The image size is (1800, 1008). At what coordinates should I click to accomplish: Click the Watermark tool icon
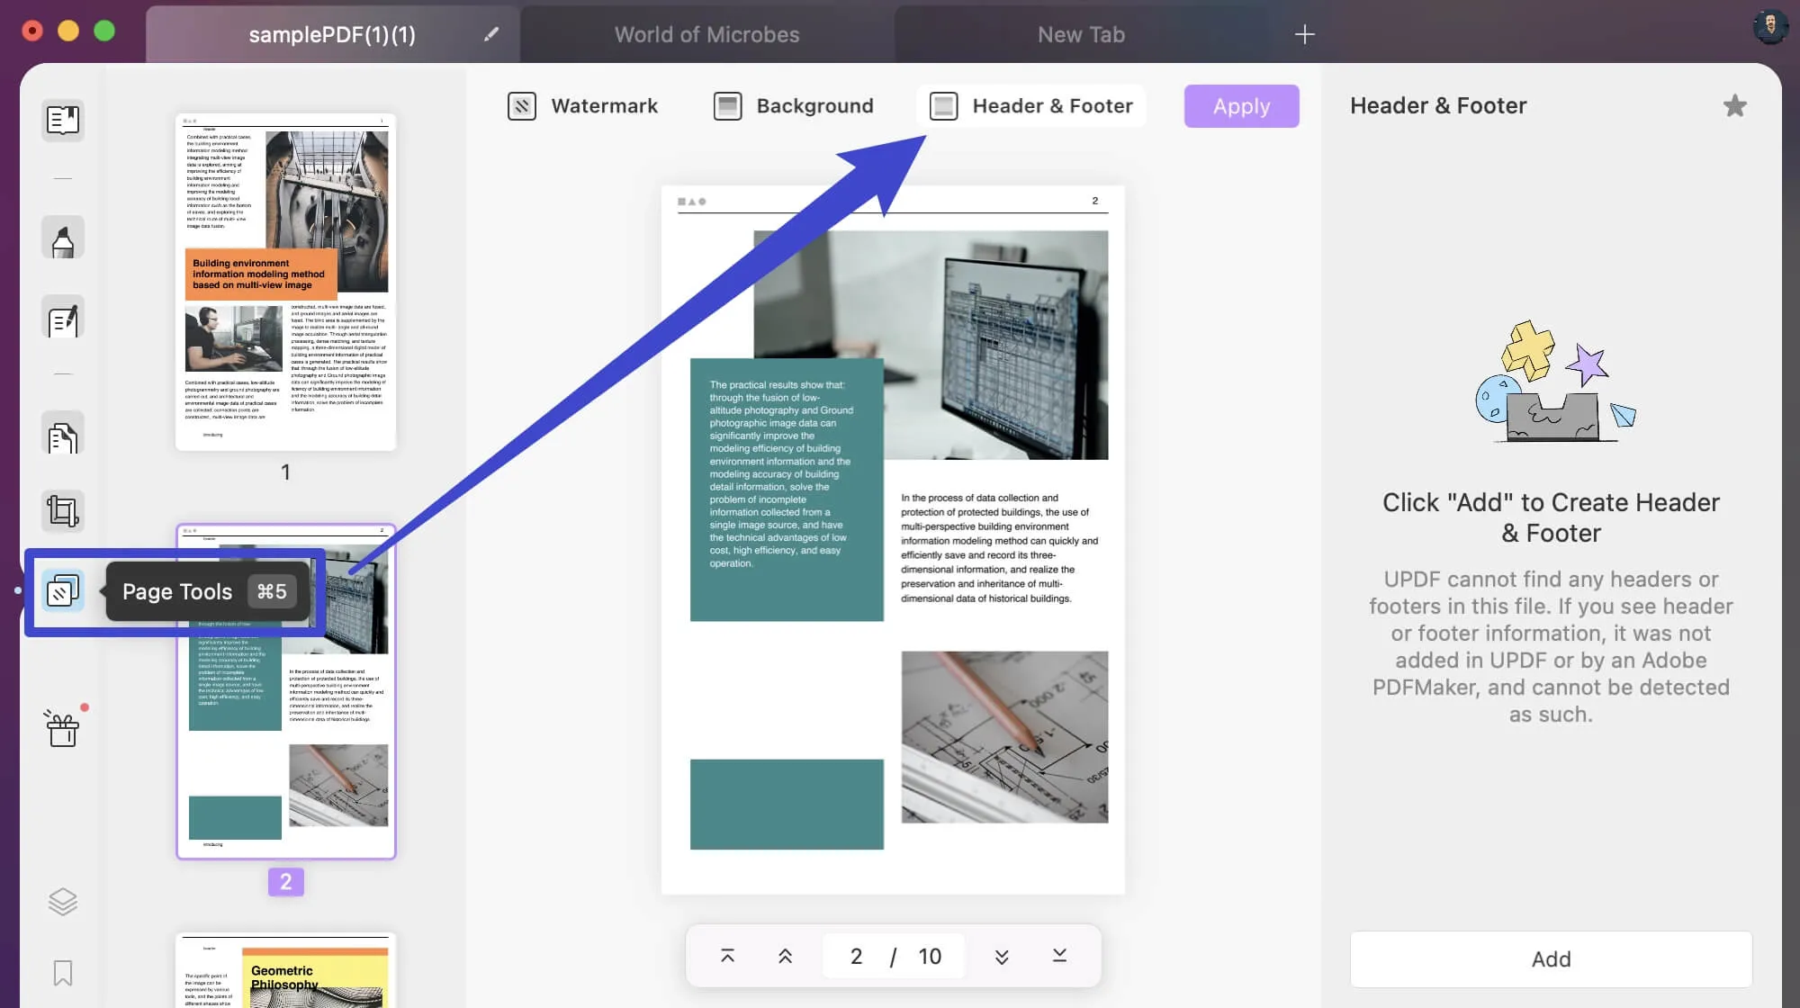pos(520,105)
